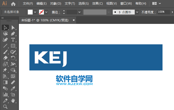Viewport: 174px width, 110px height.
Task: Expand the variable width profile dropdown
Action: tap(109, 12)
